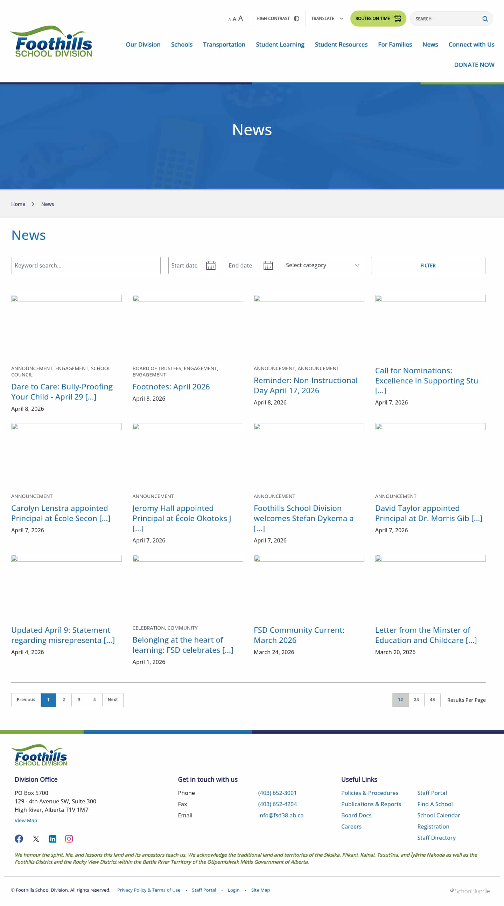Open the View Map link
504x906 pixels.
[x=26, y=820]
